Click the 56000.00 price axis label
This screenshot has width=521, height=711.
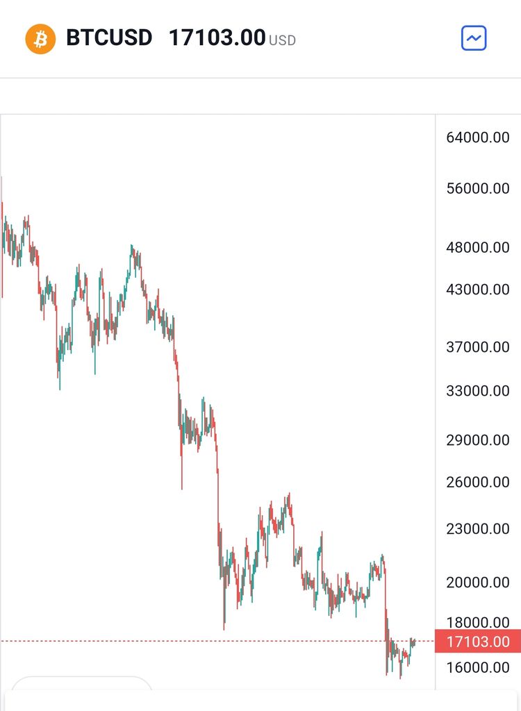click(x=477, y=188)
